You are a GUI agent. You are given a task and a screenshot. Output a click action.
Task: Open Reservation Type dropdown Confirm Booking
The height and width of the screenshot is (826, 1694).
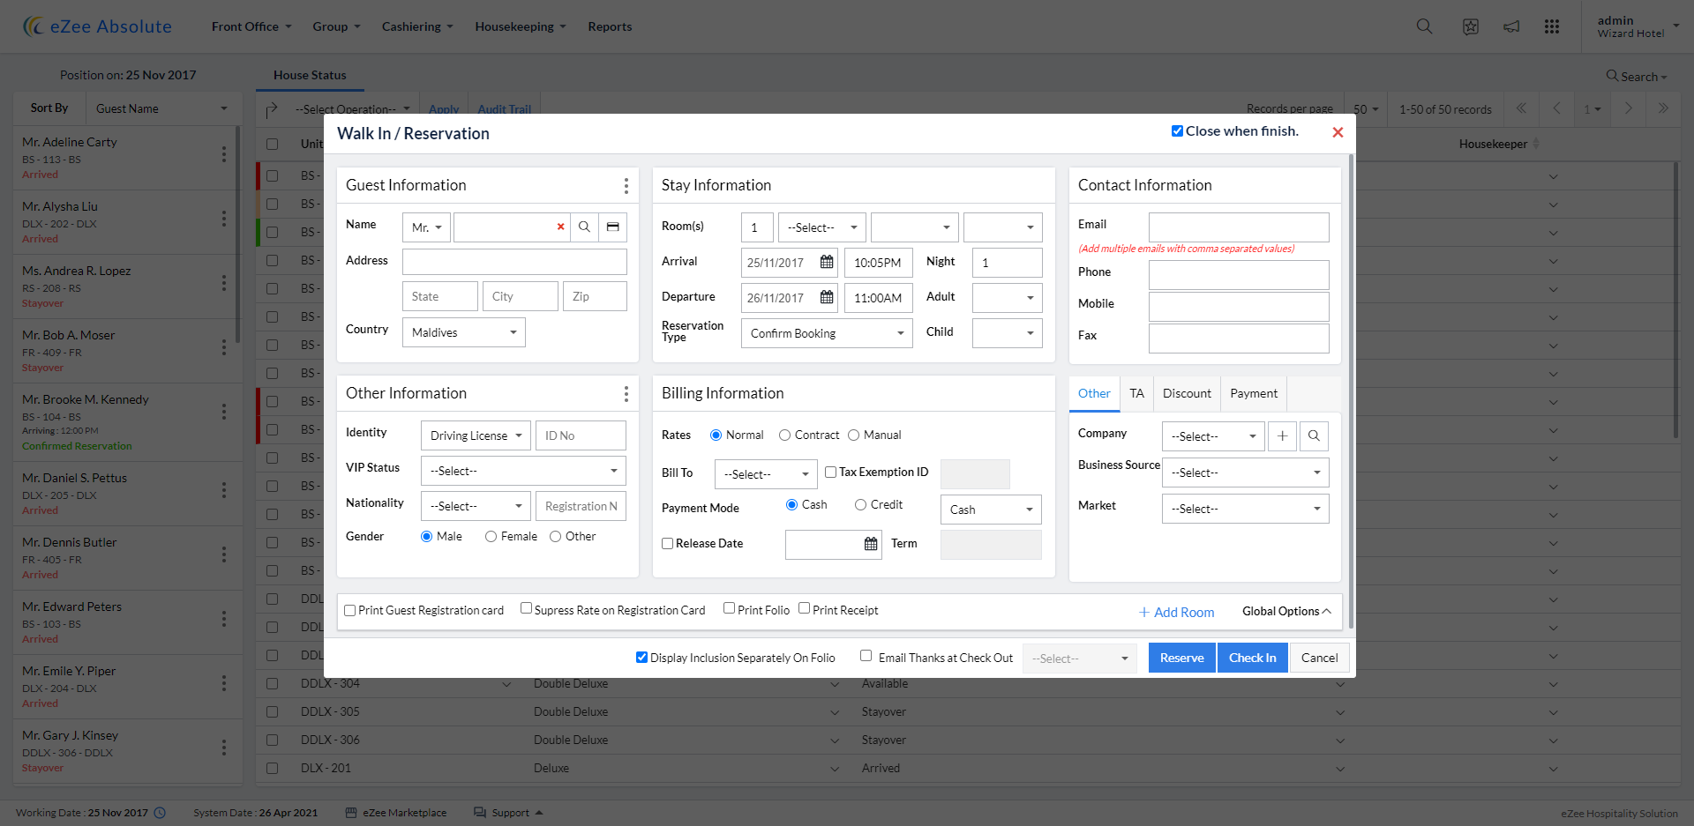[x=827, y=333]
